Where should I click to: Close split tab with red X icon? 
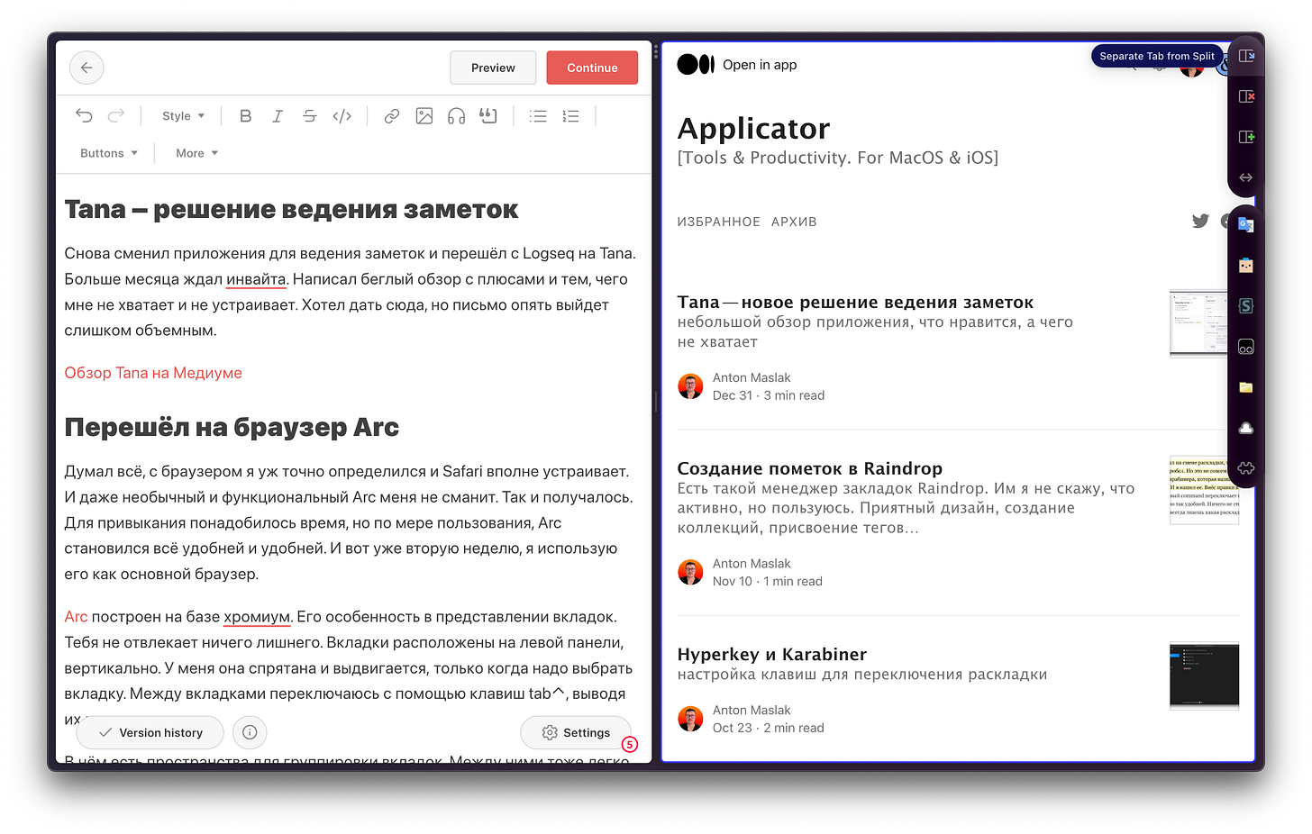1246,96
